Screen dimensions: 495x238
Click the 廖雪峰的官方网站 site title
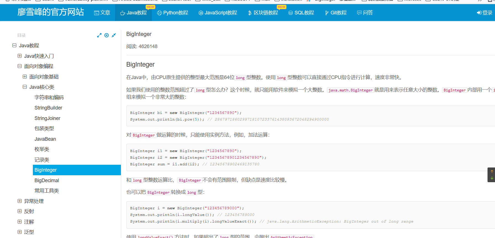coord(51,12)
